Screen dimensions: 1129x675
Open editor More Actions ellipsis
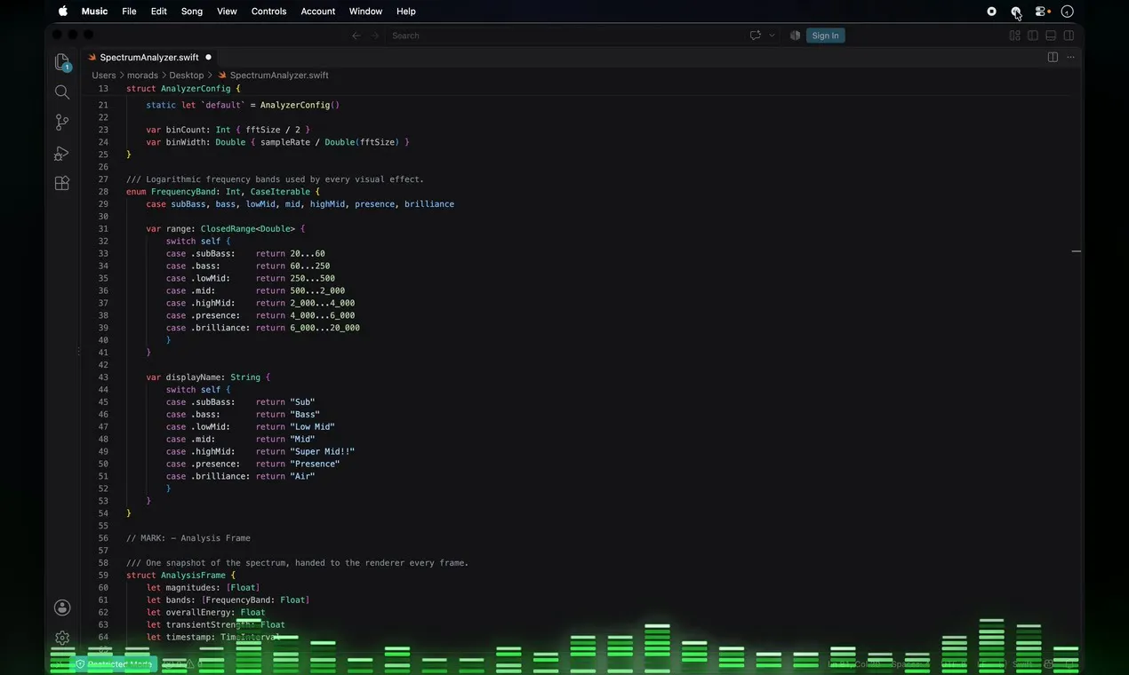1070,57
